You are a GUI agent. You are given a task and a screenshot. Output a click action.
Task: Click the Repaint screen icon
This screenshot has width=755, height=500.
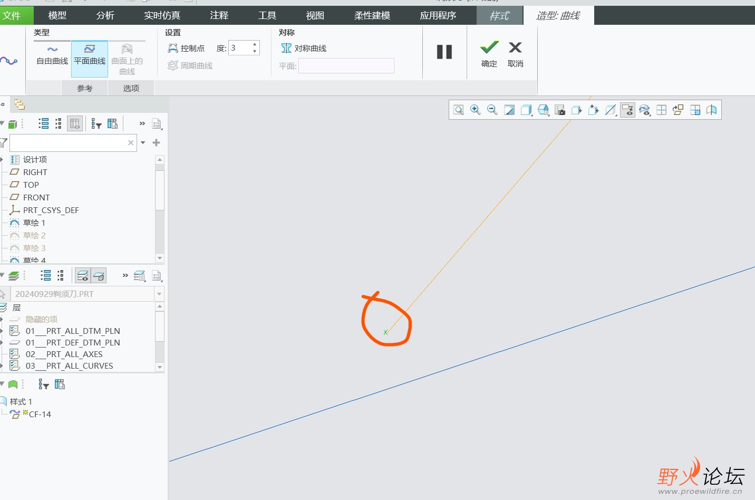tap(509, 110)
